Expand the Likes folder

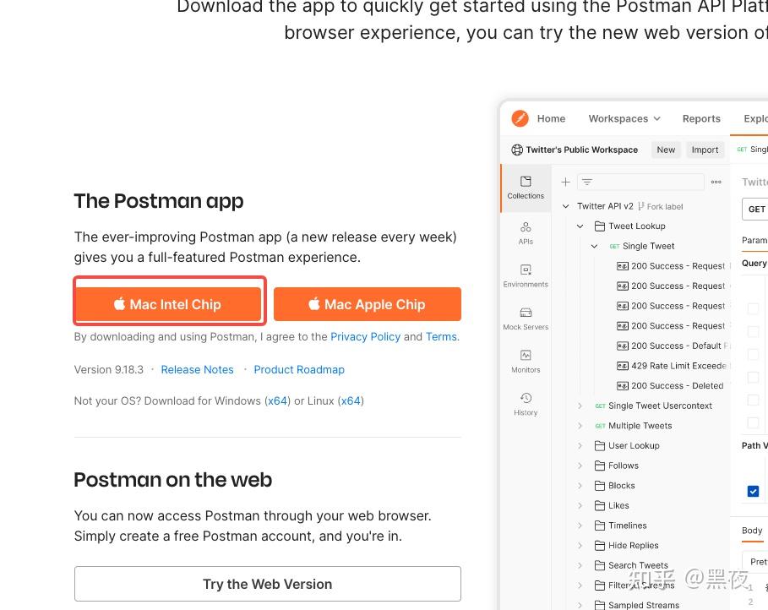pos(580,505)
